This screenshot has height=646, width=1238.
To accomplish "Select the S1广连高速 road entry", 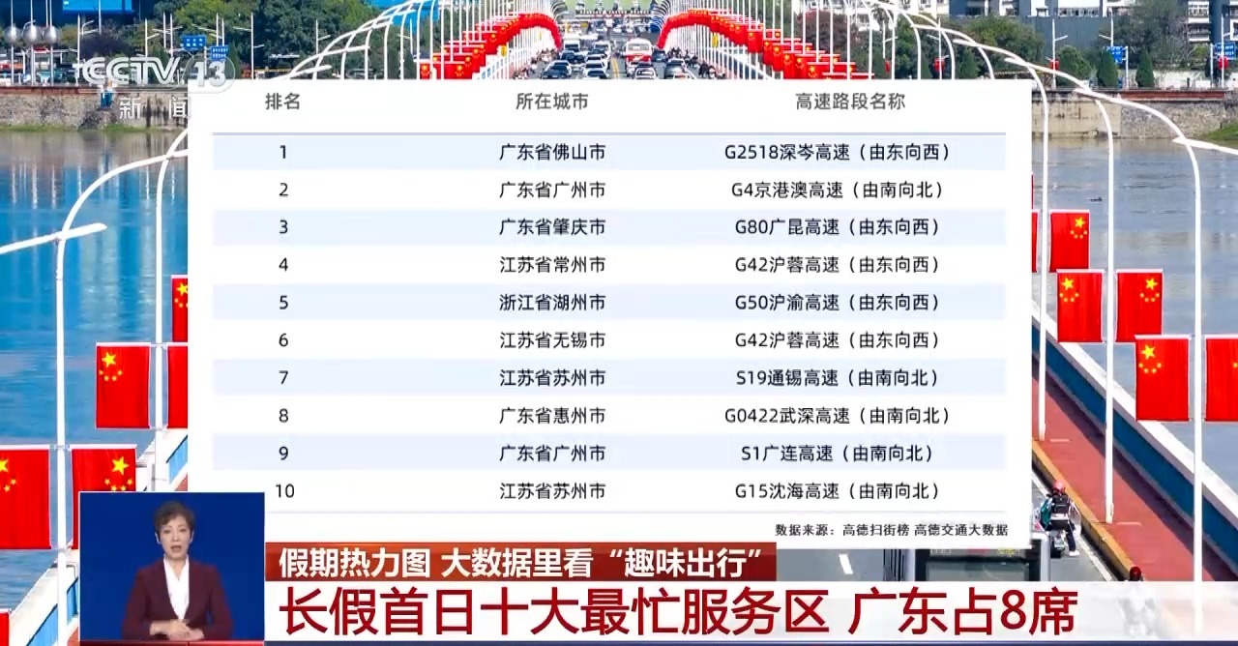I will pos(838,454).
